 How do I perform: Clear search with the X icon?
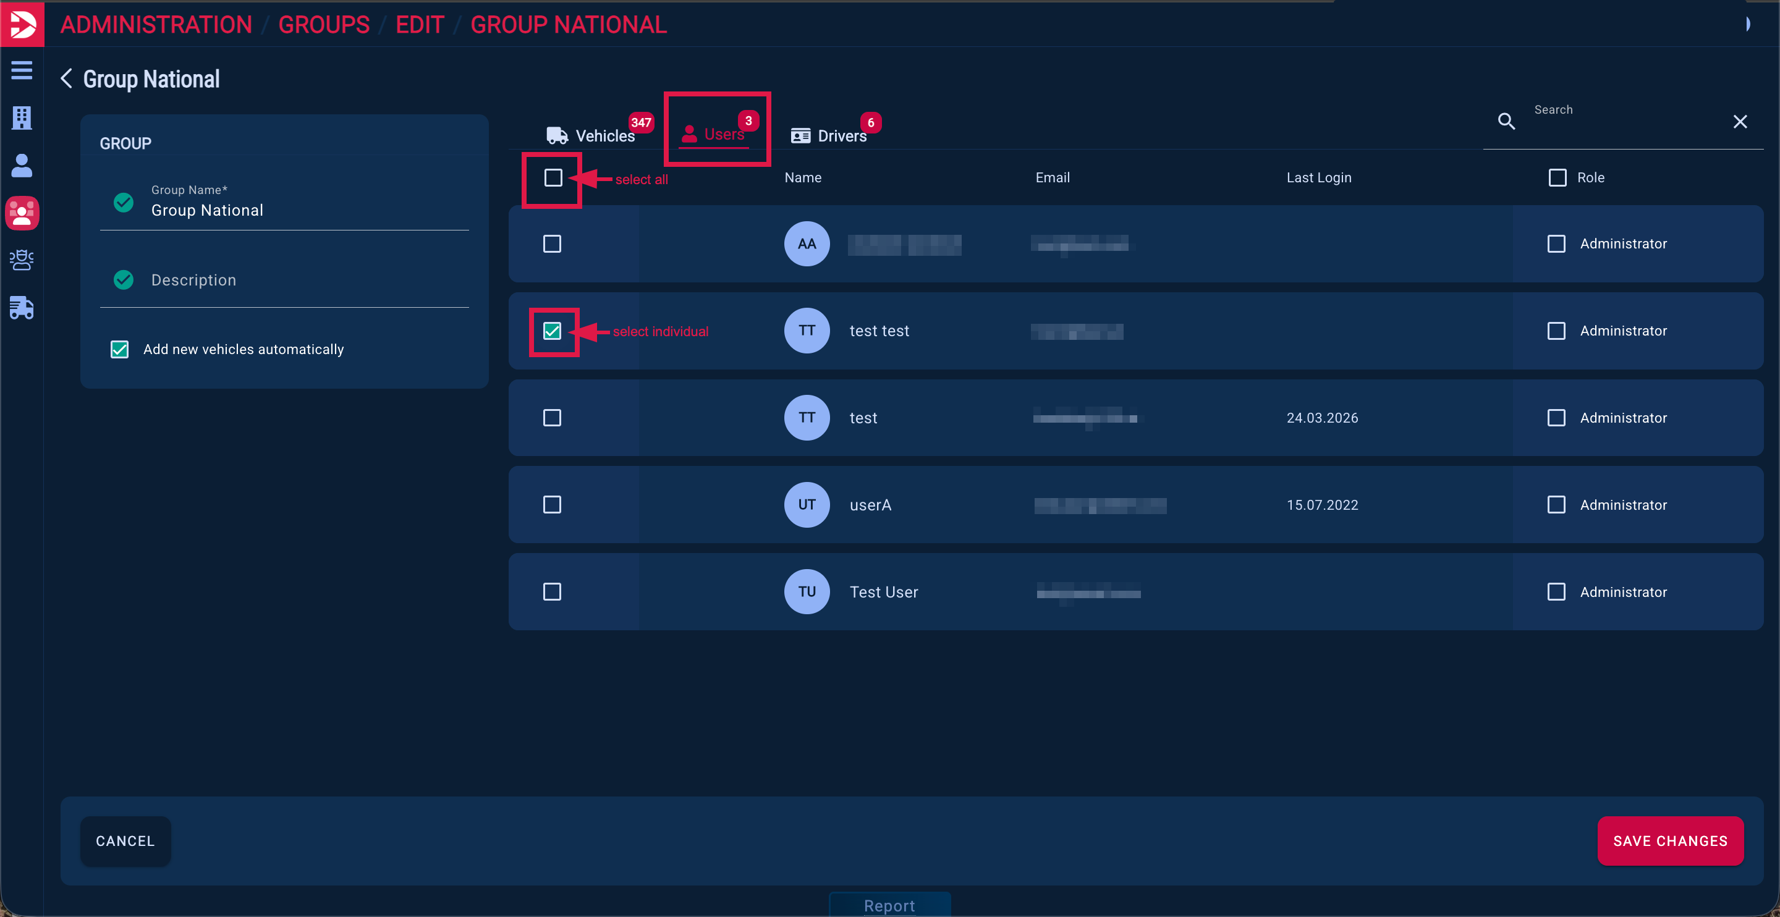click(1740, 122)
